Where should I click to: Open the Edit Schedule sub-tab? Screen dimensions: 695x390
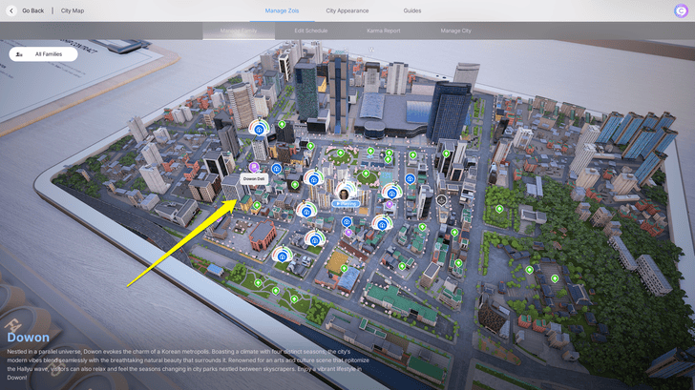pos(310,31)
